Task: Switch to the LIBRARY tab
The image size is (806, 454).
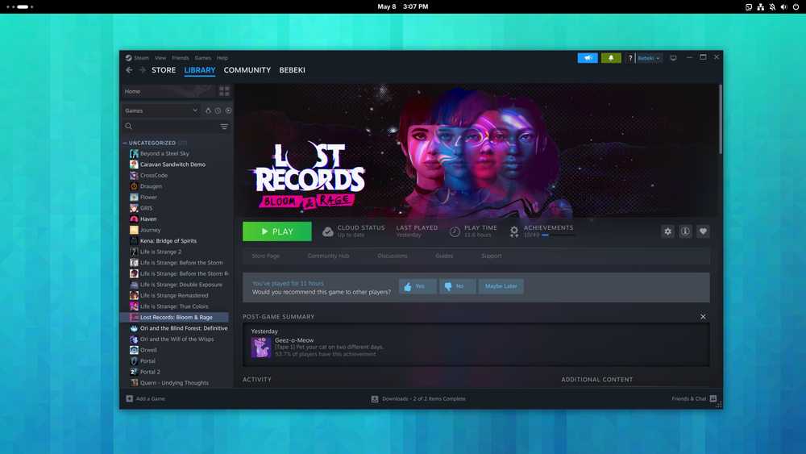Action: point(200,70)
